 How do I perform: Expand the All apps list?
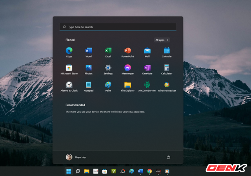pyautogui.click(x=162, y=40)
